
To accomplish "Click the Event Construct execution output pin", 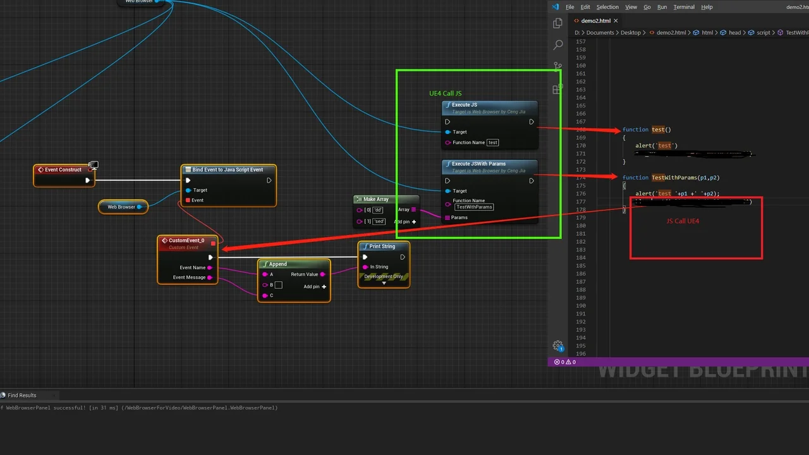I will pyautogui.click(x=88, y=180).
